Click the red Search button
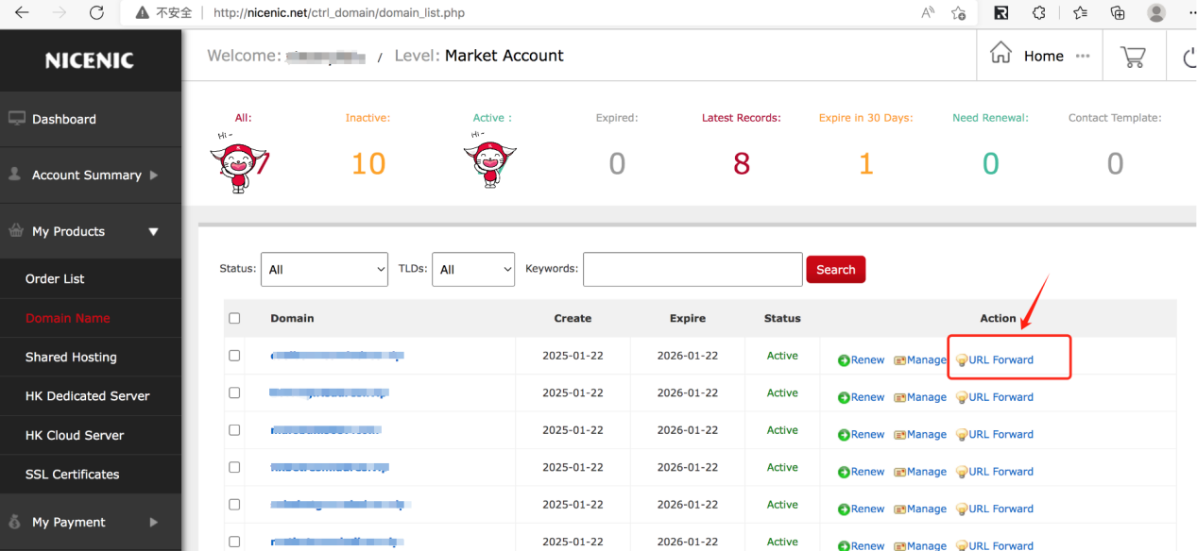This screenshot has width=1197, height=551. (x=835, y=270)
